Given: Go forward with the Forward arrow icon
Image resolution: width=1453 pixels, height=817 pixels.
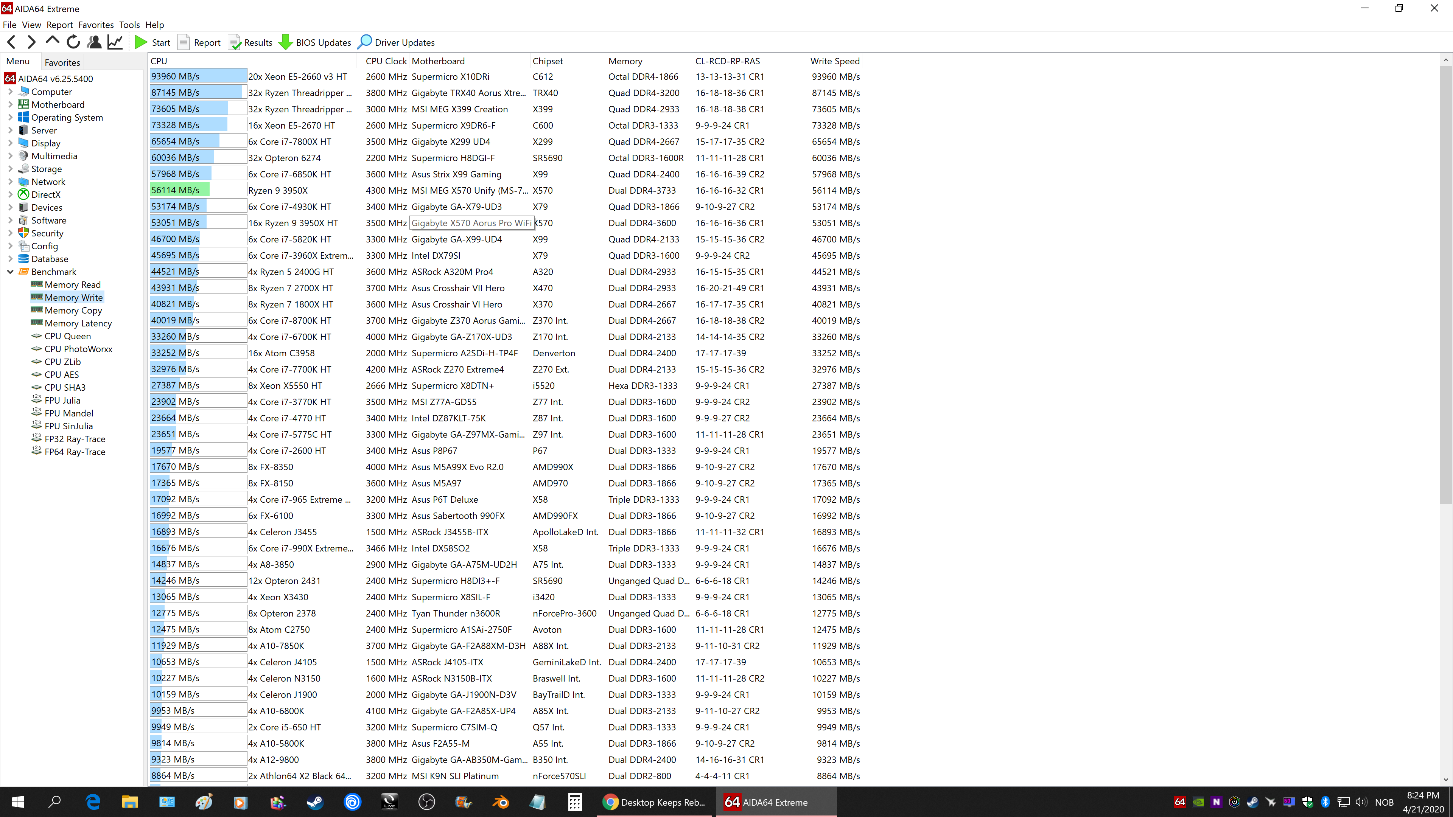Looking at the screenshot, I should coord(31,42).
